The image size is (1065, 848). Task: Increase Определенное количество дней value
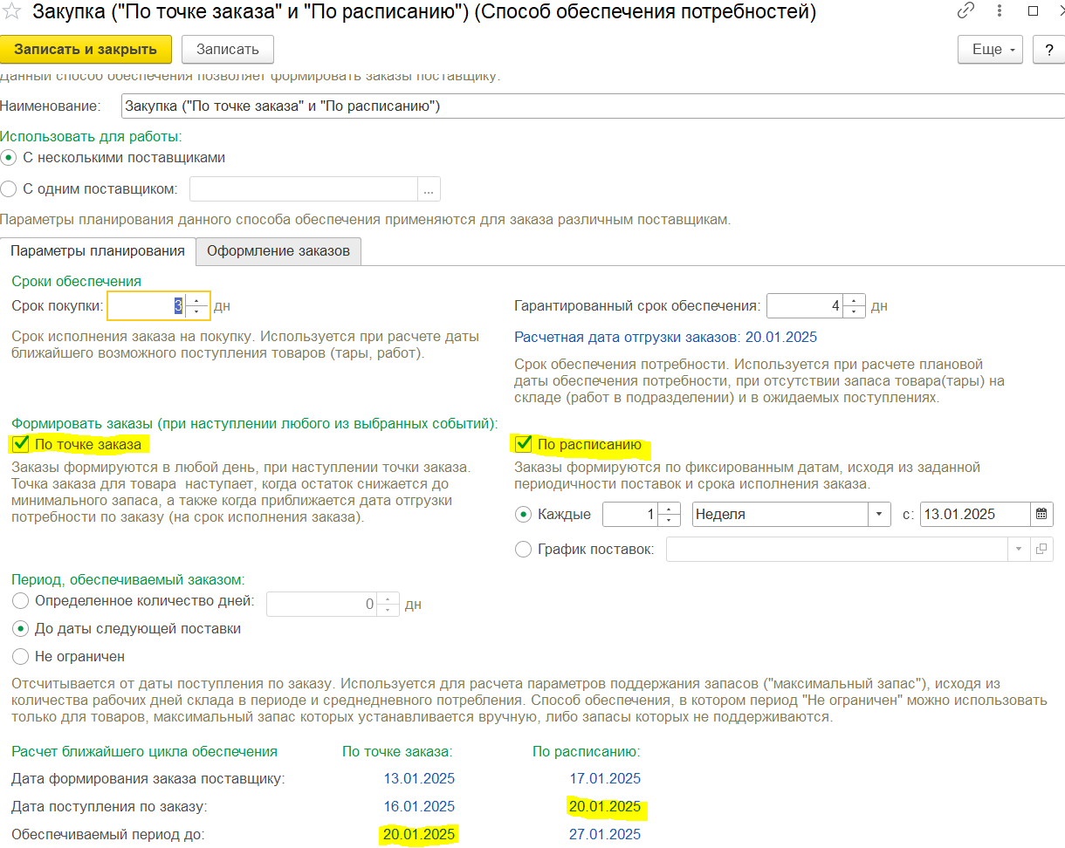point(388,598)
